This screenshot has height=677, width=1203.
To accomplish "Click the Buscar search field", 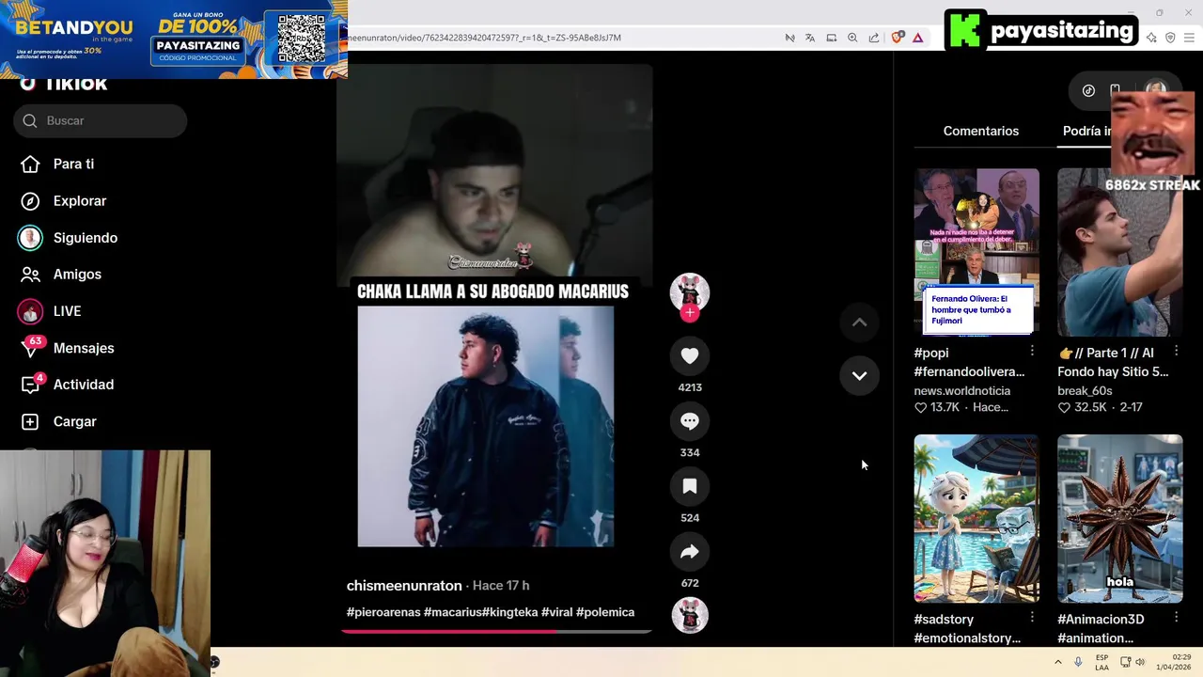I will coord(100,120).
